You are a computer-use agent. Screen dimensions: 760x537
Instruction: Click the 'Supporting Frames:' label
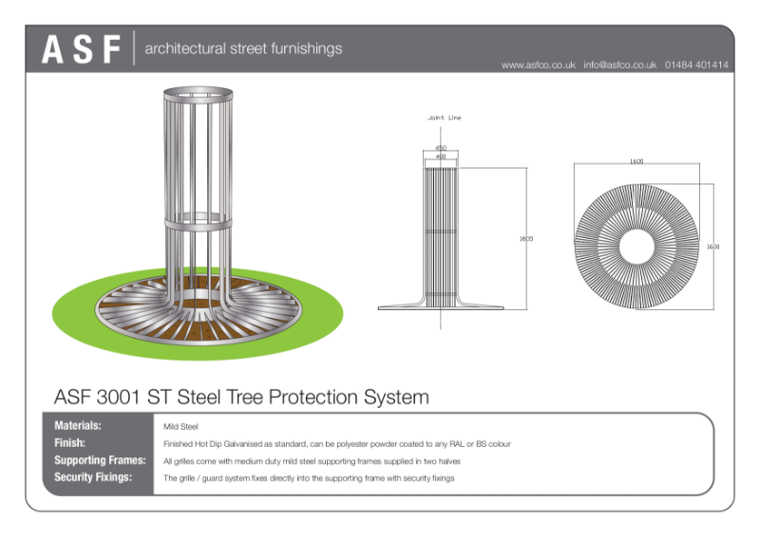100,460
